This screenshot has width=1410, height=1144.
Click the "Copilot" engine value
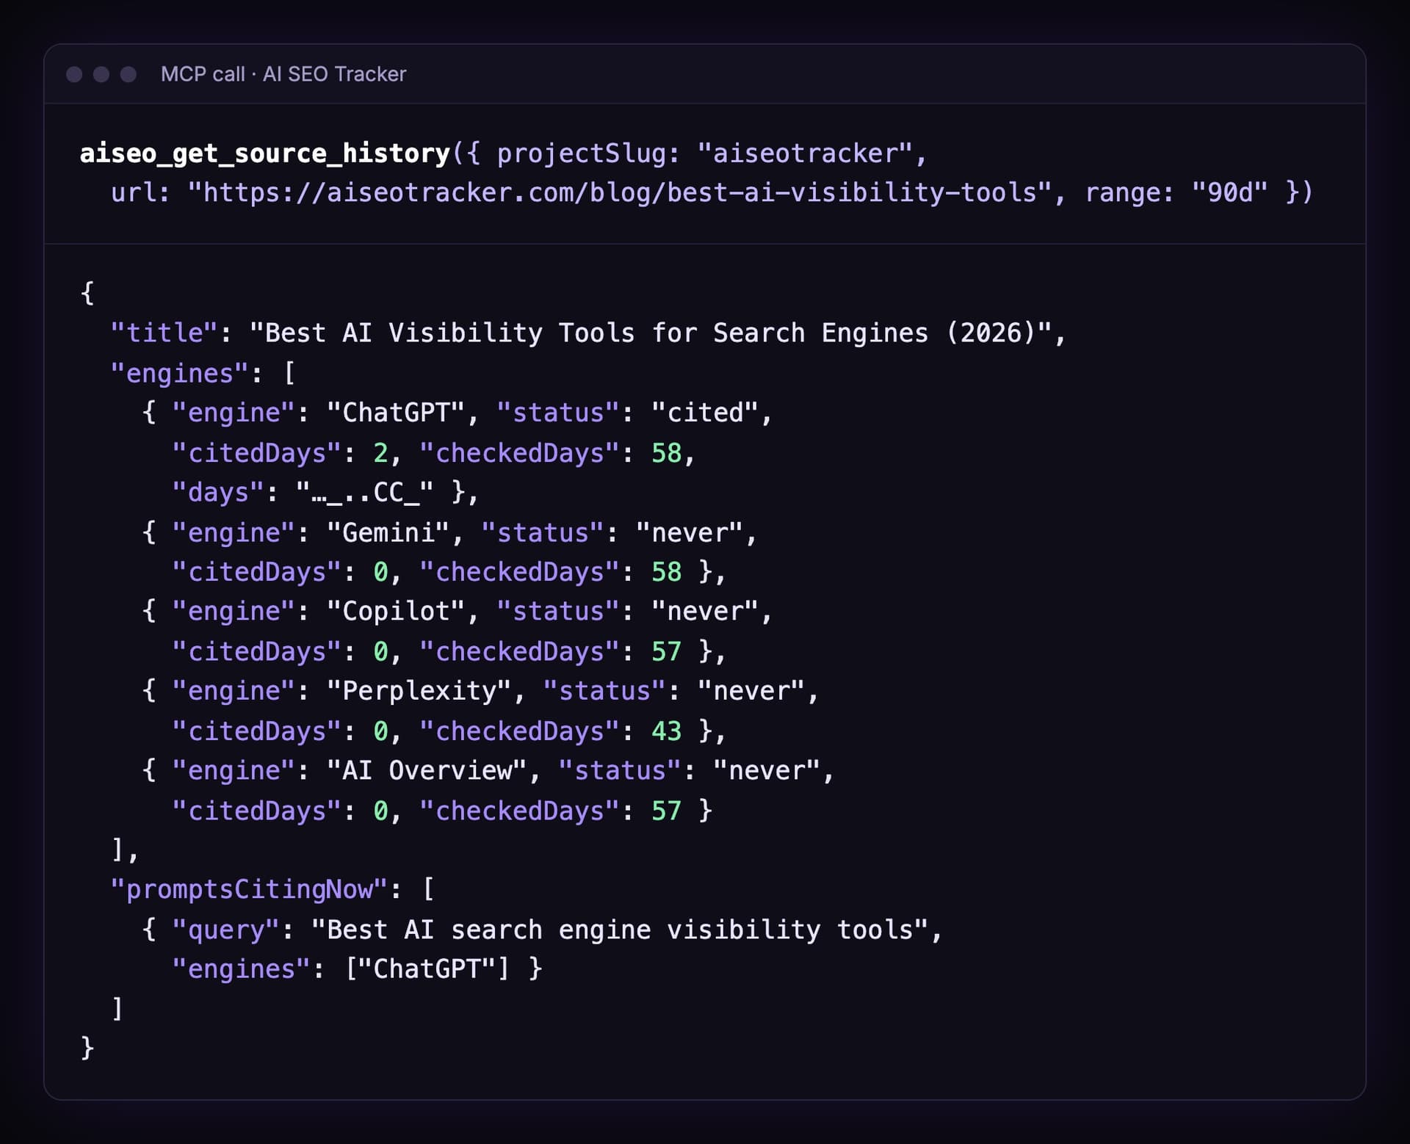(x=396, y=611)
